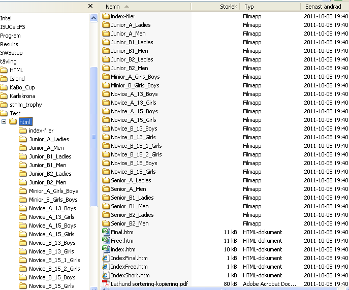This screenshot has height=290, width=349.
Task: Select SWSetup in folder tree
Action: [11, 53]
